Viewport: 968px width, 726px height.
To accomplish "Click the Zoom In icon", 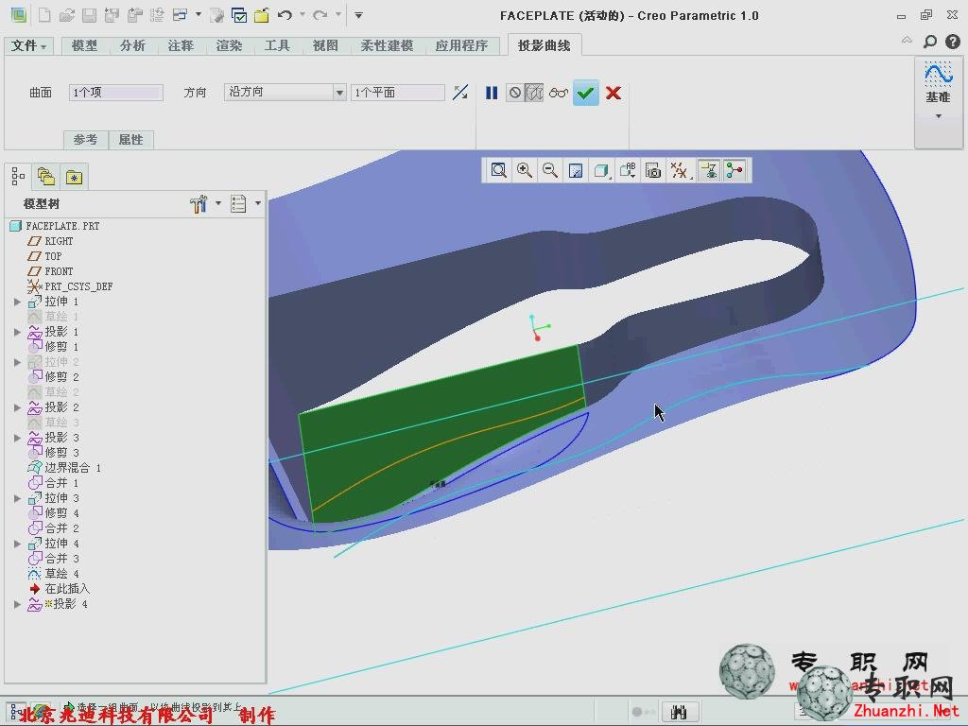I will [x=525, y=170].
